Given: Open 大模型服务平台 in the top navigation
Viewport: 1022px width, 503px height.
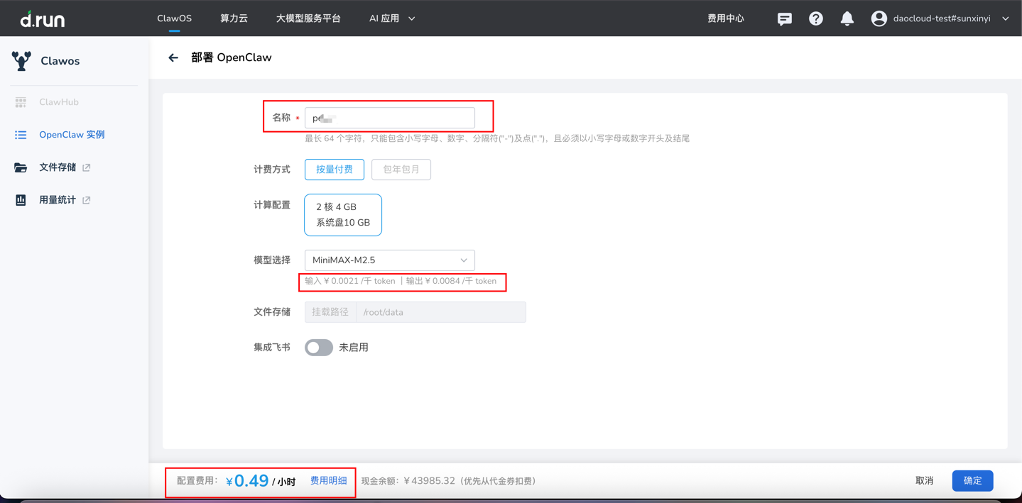Looking at the screenshot, I should click(308, 18).
